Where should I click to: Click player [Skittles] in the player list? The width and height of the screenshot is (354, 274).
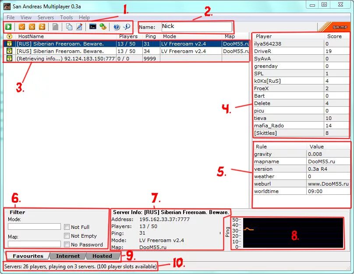coord(301,133)
